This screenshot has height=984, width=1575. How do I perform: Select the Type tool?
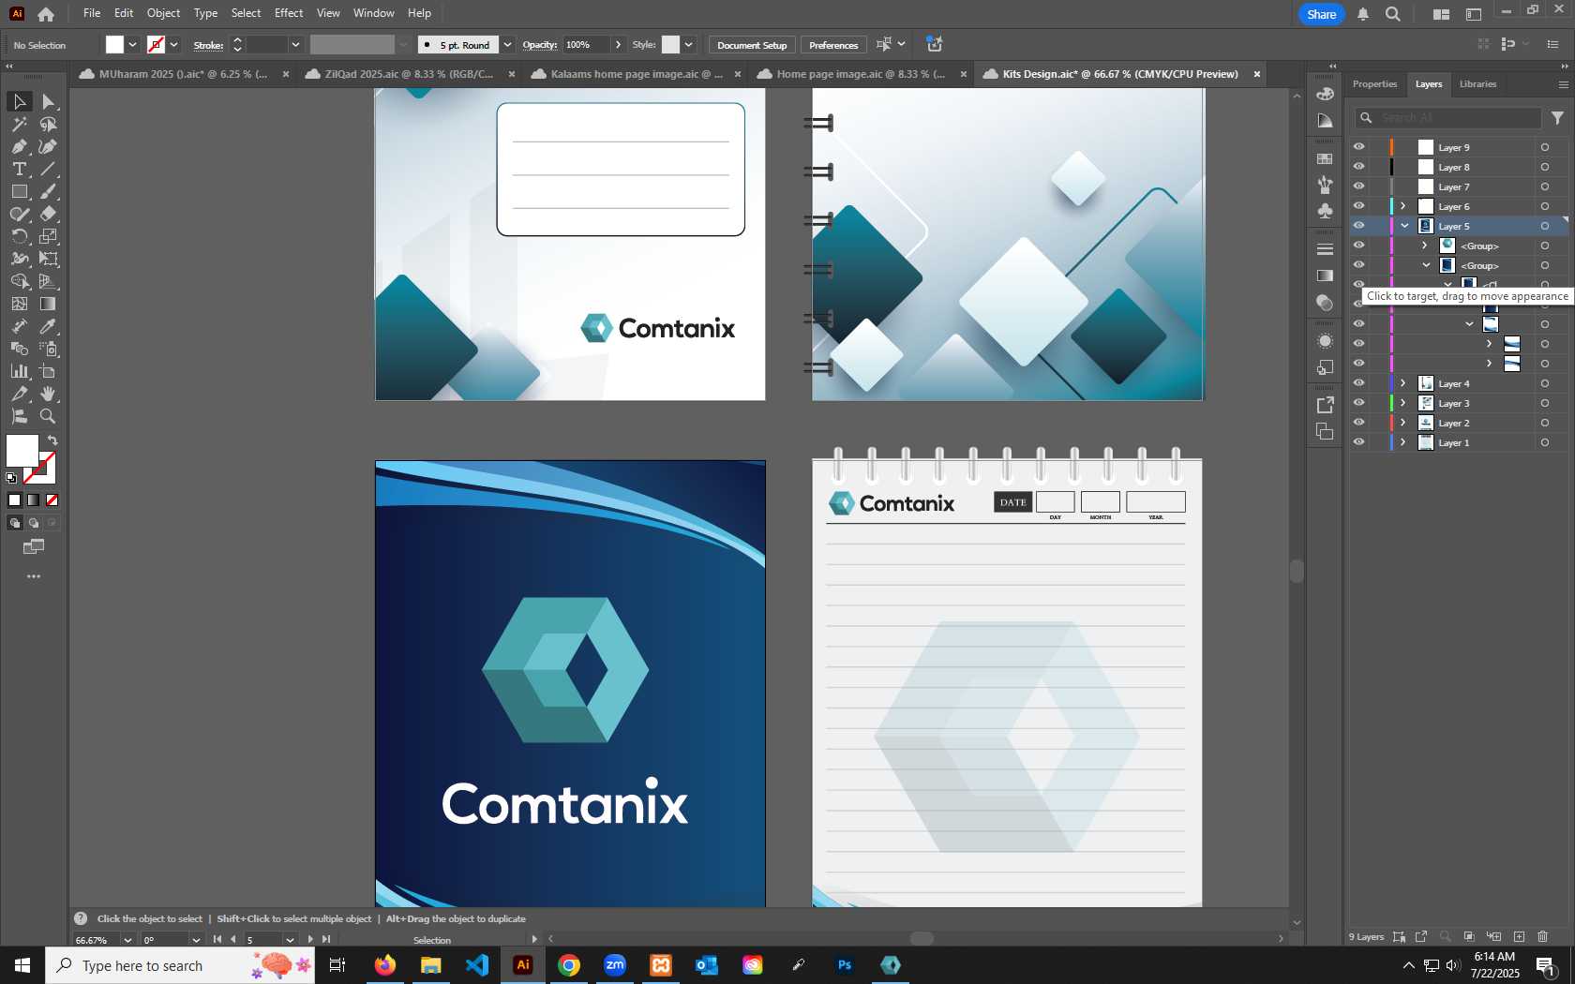(x=19, y=169)
